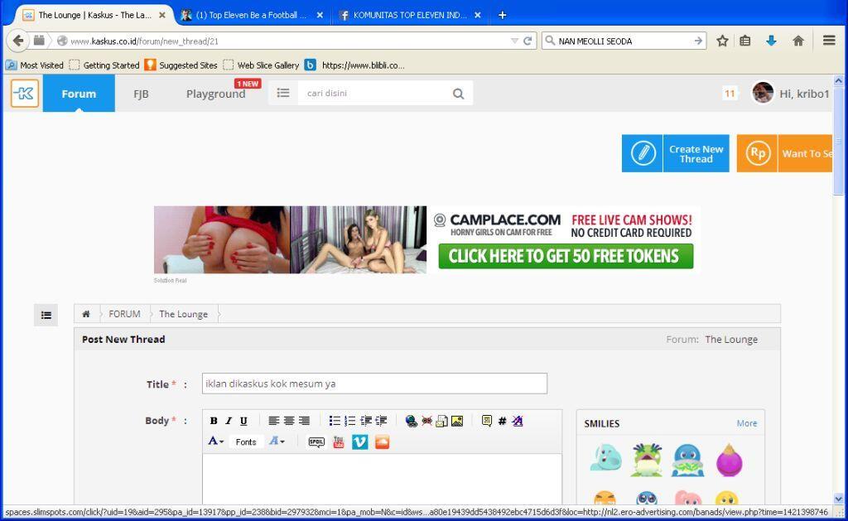Screen dimensions: 848x521
Task: Apply underline formatting in body editor
Action: coord(243,421)
